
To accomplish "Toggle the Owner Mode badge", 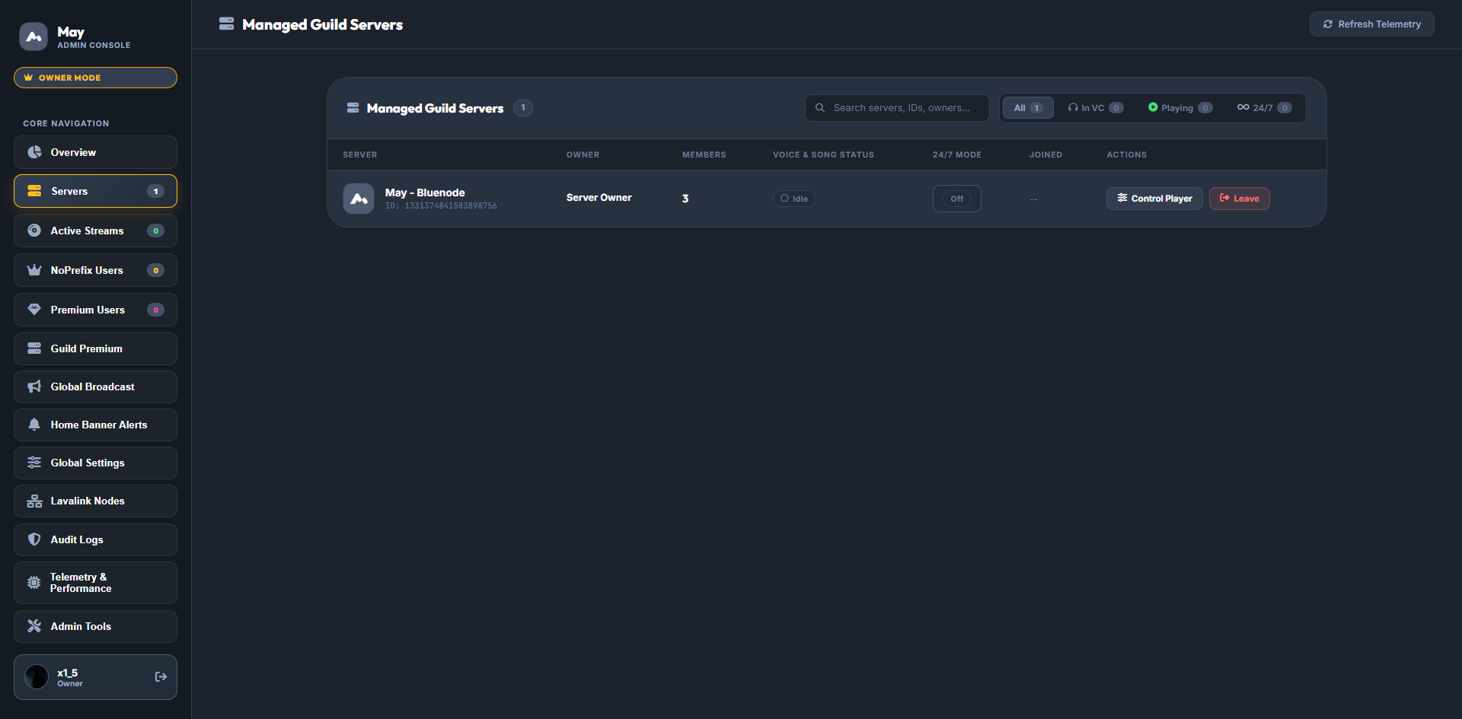I will point(95,78).
